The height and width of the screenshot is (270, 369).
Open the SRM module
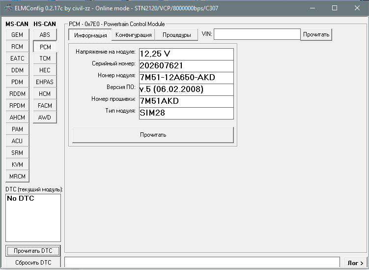(17, 152)
